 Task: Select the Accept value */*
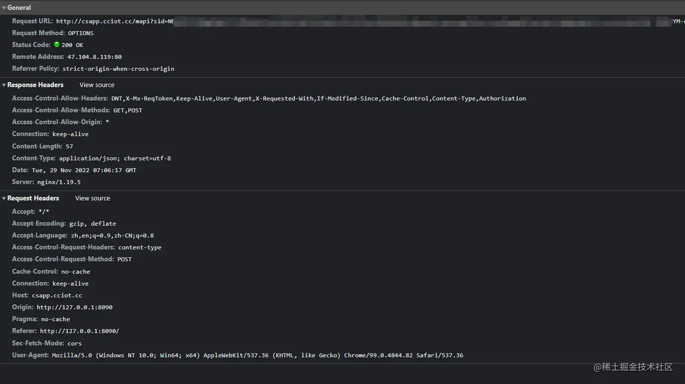click(x=44, y=212)
